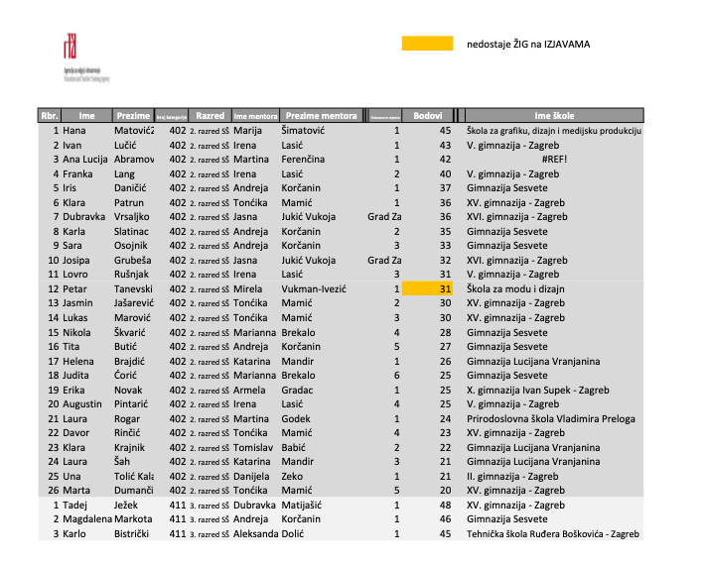
Task: Select 'Tehnička škola Ruđera Boškovića - Zagreb'
Action: click(x=553, y=533)
